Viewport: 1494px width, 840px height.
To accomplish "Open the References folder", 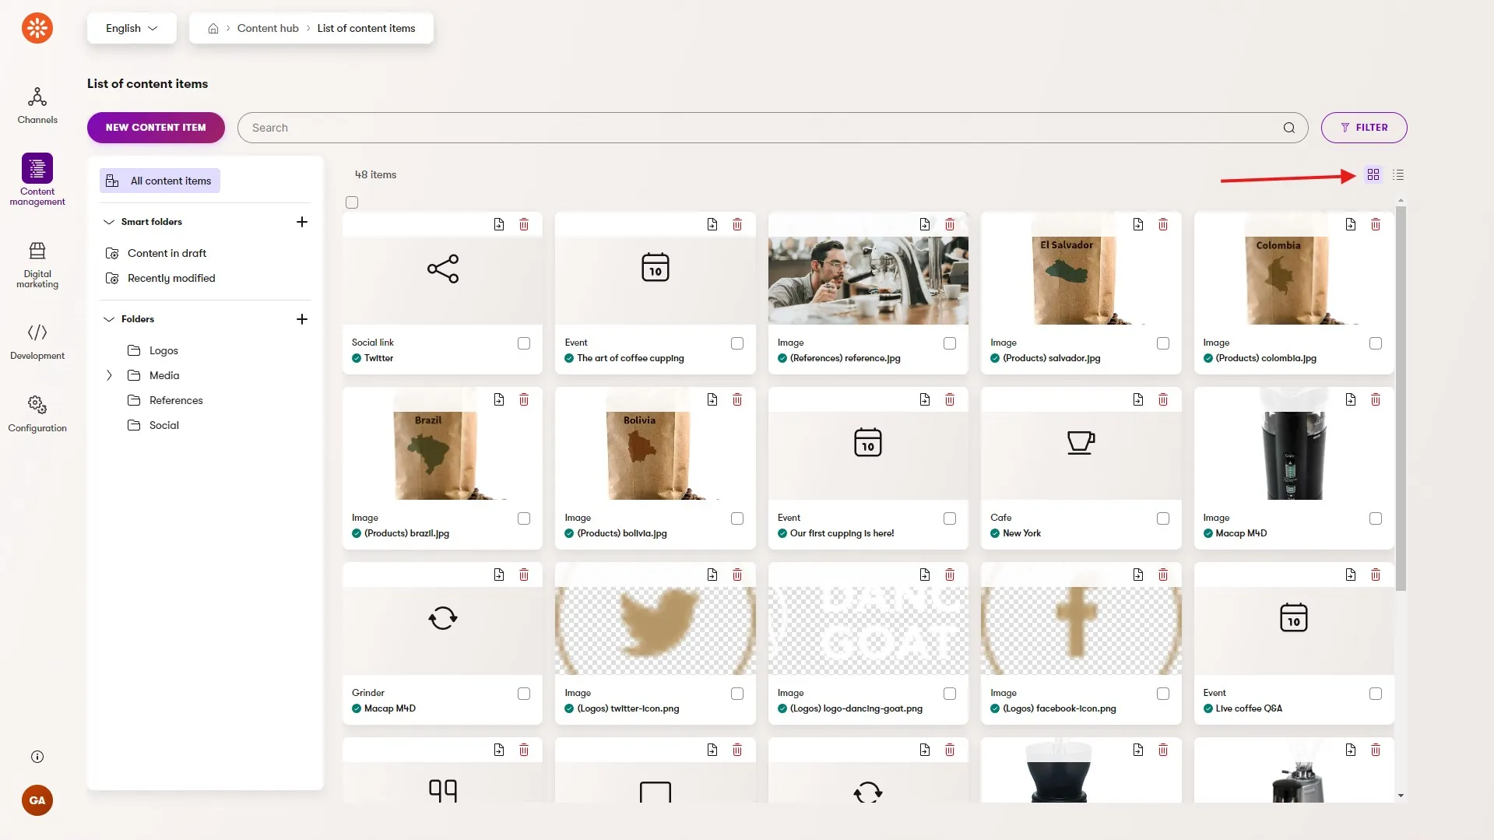I will tap(165, 400).
